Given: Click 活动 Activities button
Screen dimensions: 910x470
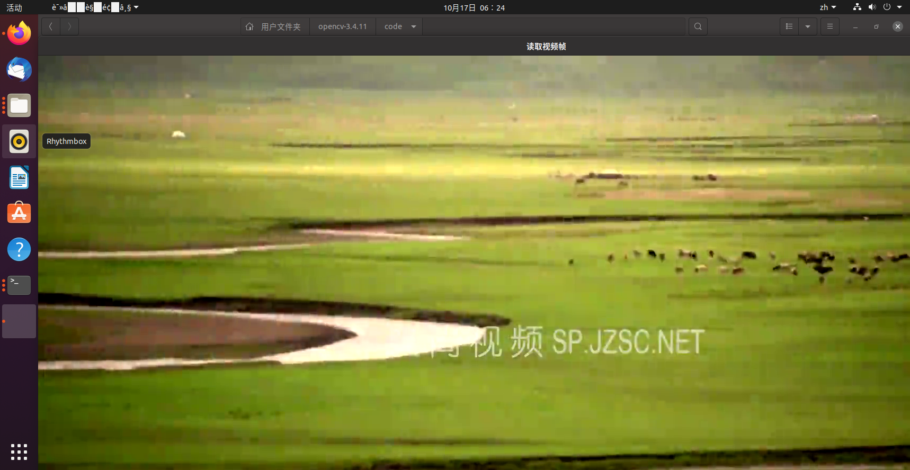Looking at the screenshot, I should (14, 7).
